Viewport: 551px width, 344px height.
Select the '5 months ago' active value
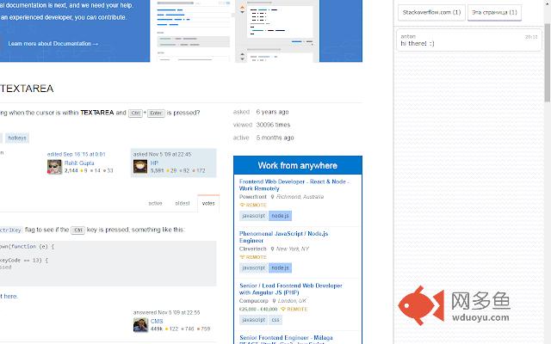(275, 138)
